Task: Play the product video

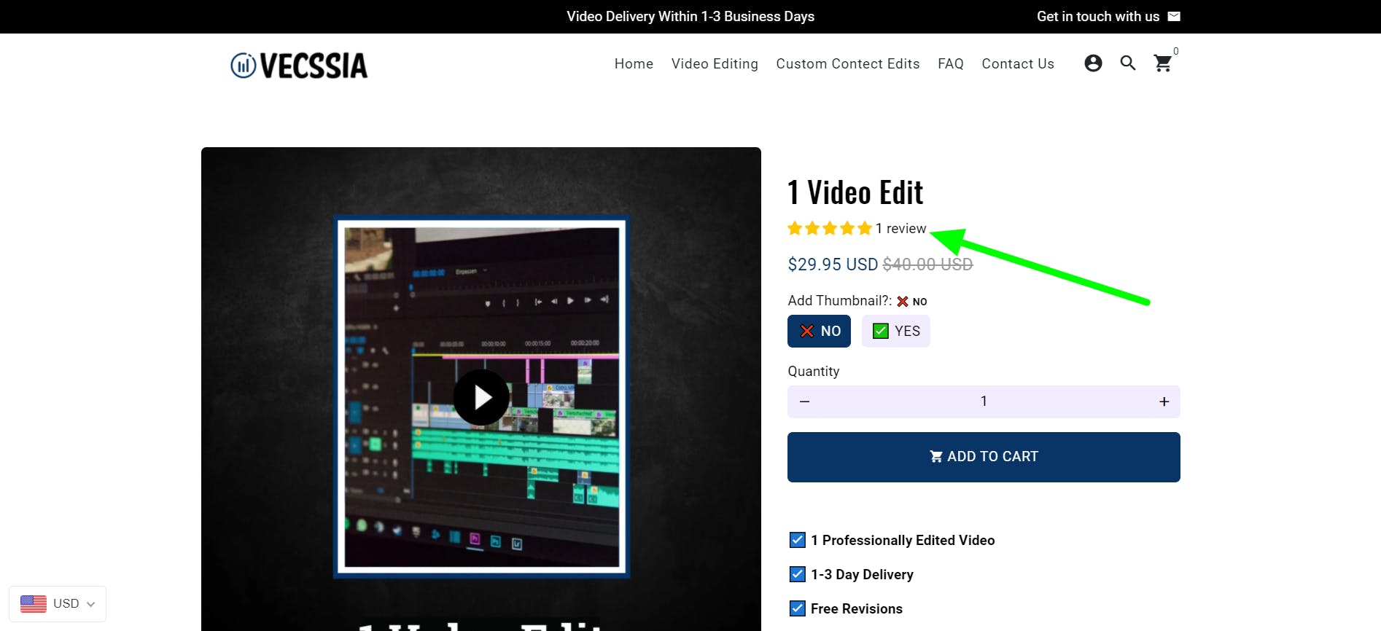Action: (x=481, y=398)
